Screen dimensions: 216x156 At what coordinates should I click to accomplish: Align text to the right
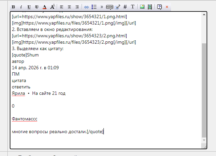pos(77,7)
